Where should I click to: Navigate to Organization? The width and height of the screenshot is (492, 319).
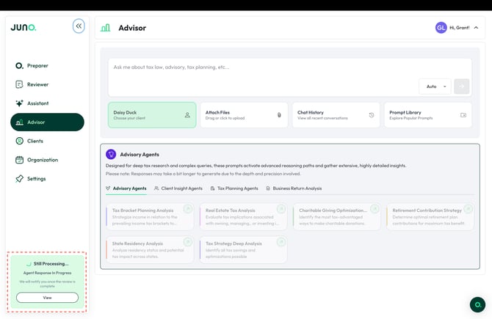tap(47, 160)
